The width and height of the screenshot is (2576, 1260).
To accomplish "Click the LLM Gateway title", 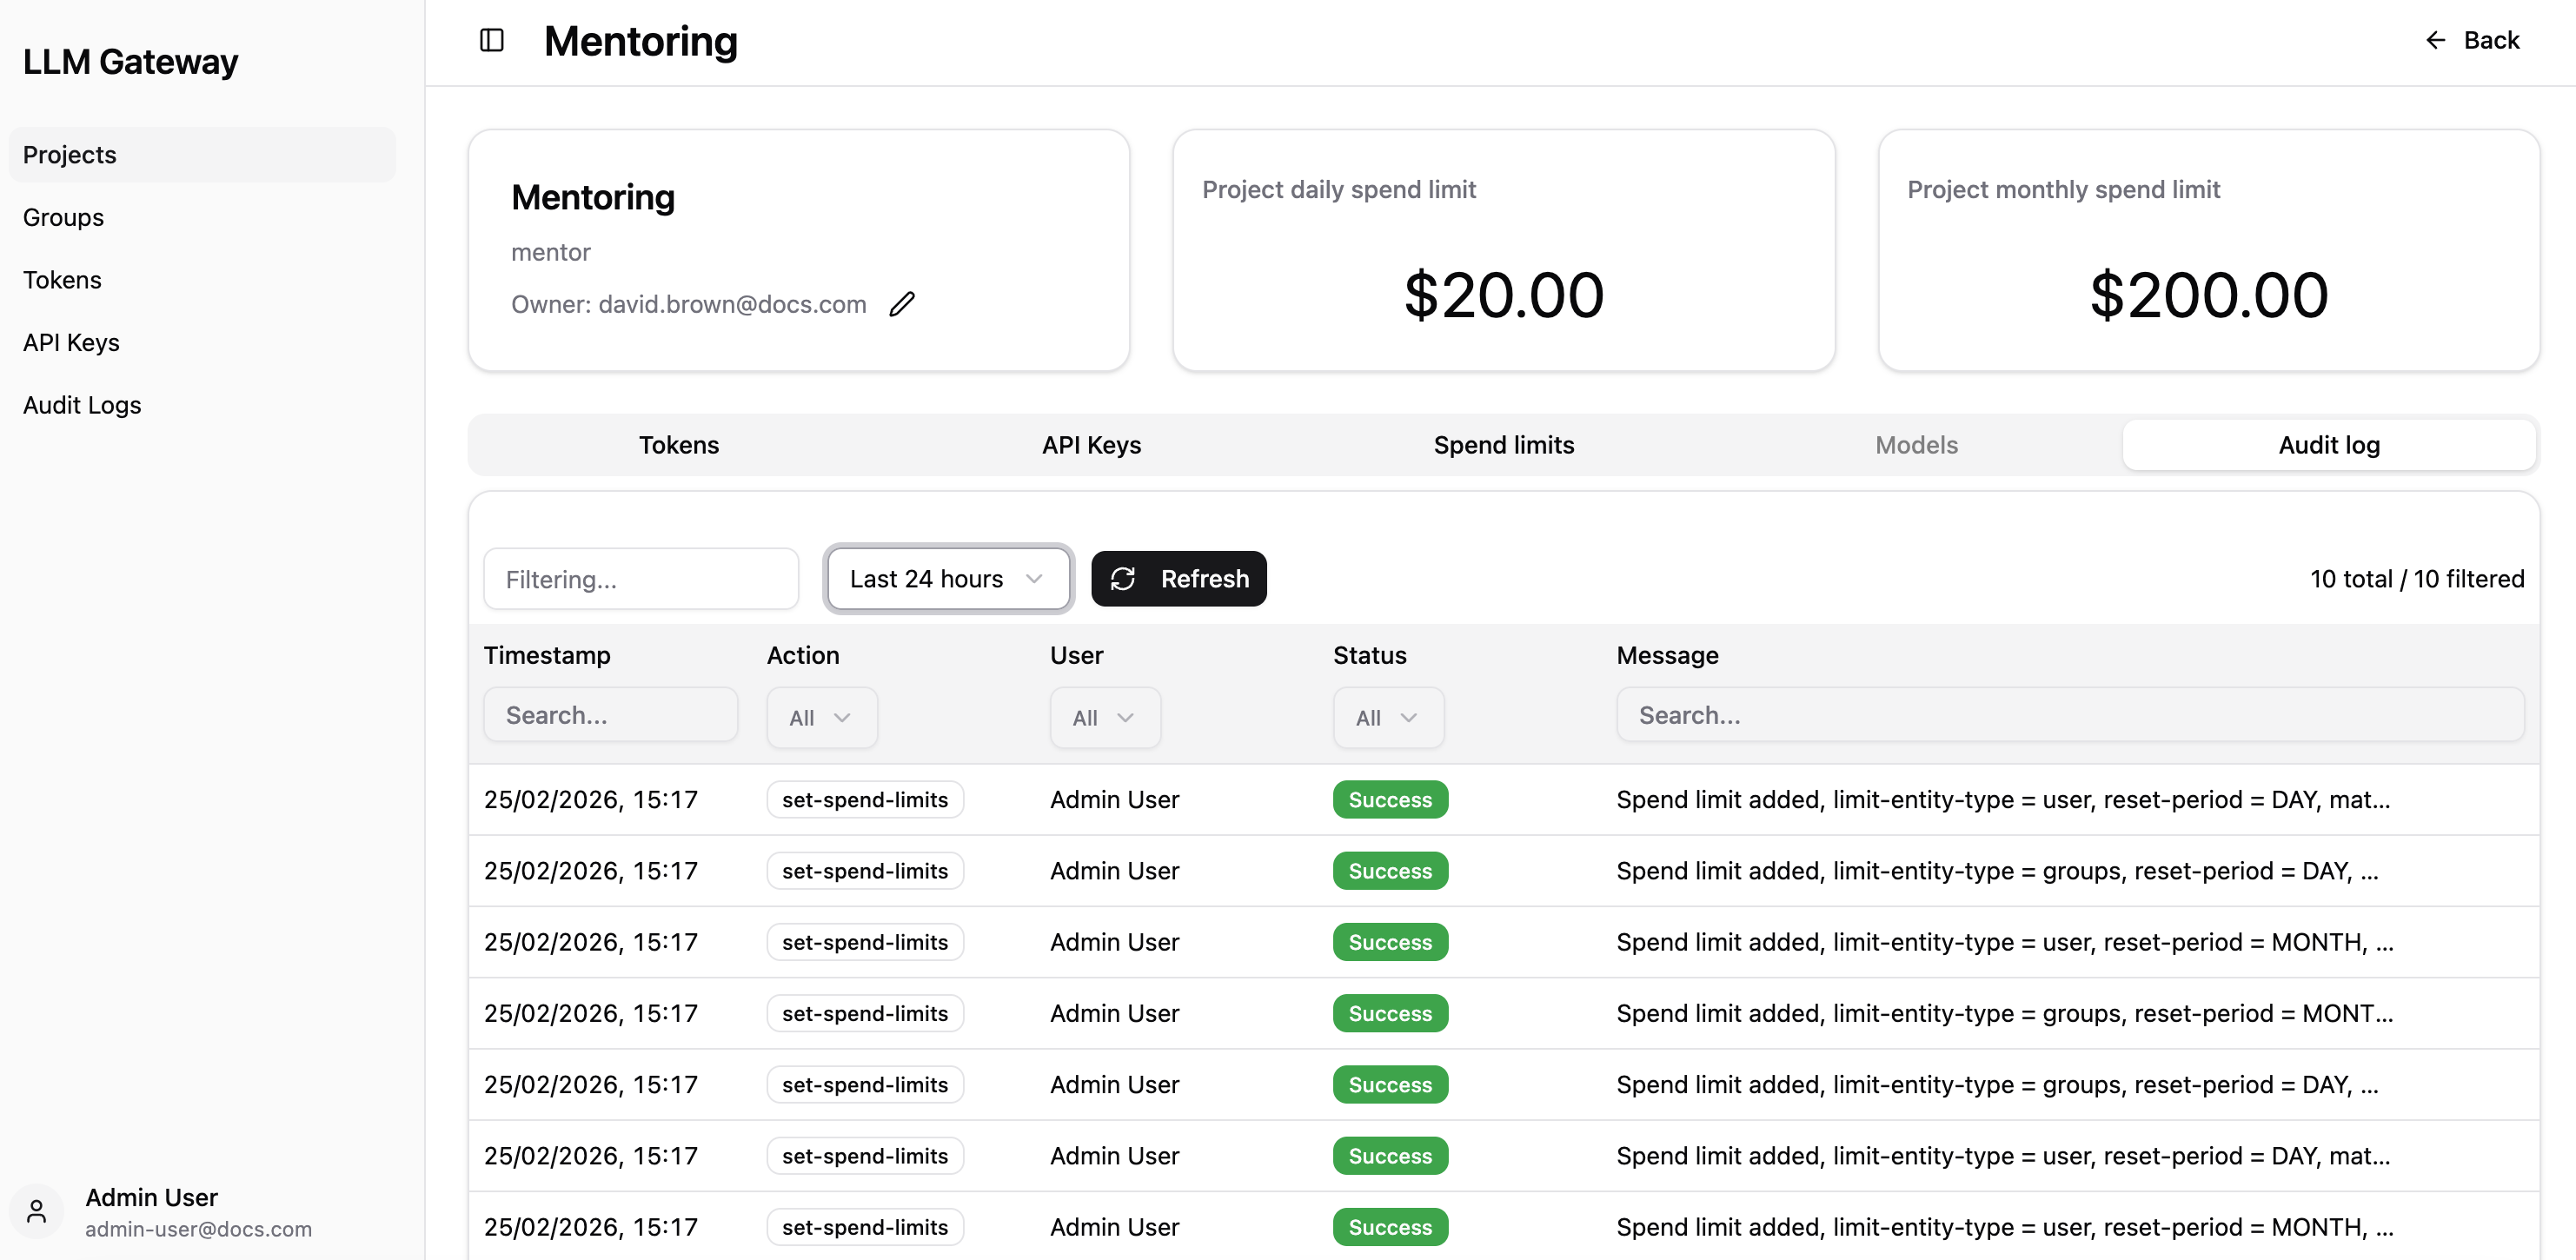I will point(131,62).
